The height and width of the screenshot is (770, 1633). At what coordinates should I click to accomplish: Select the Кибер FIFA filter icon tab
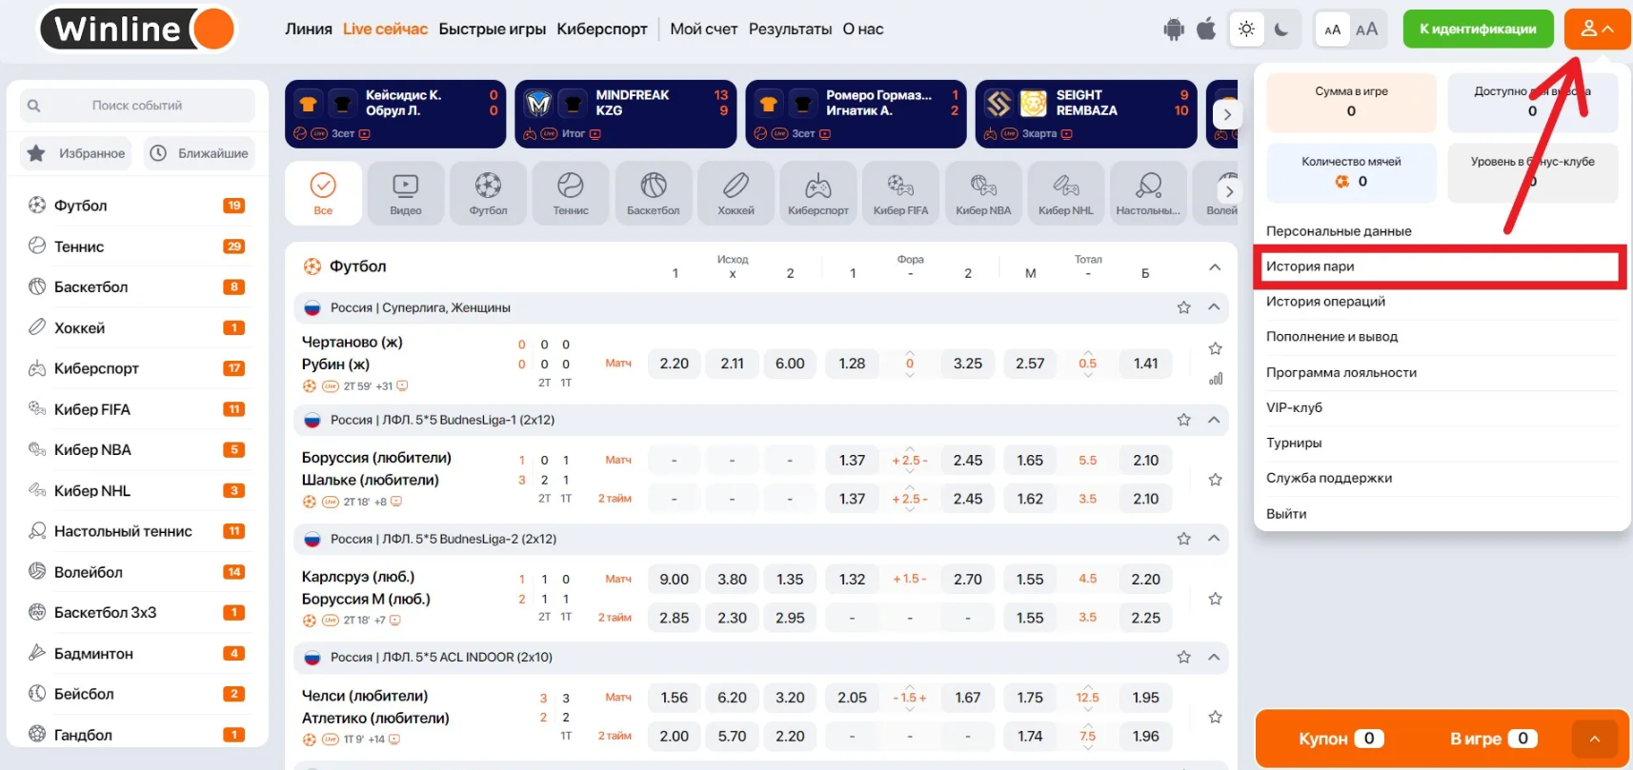[x=900, y=193]
